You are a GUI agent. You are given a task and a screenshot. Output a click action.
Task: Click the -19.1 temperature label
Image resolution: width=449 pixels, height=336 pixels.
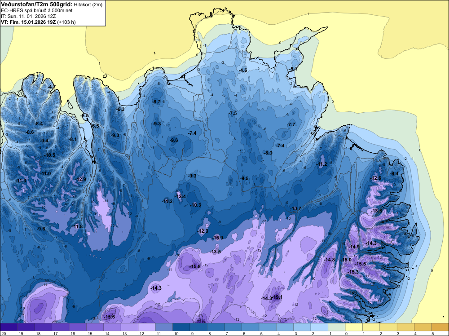click(x=277, y=297)
